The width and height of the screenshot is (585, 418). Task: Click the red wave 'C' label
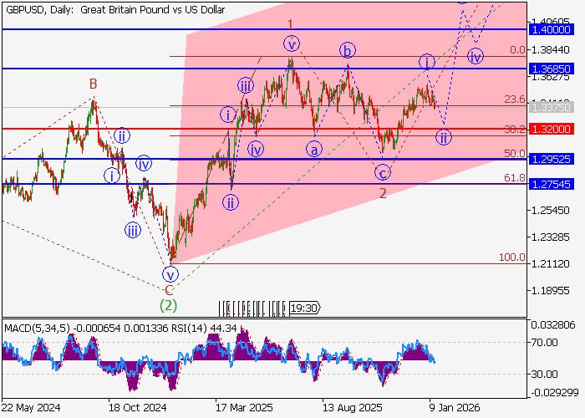[x=169, y=289]
